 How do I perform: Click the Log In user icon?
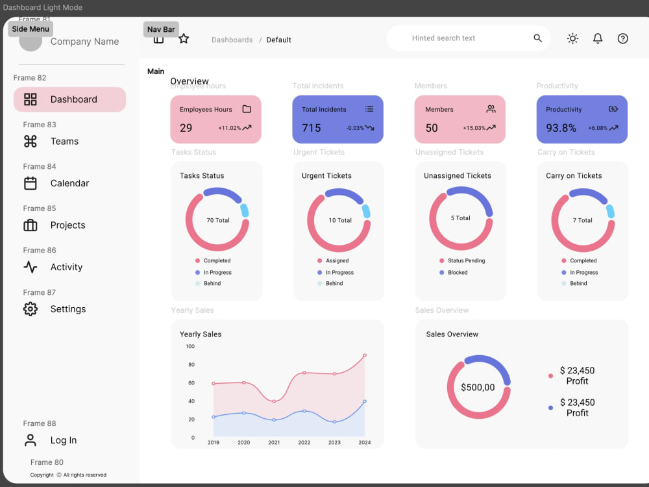(x=31, y=440)
